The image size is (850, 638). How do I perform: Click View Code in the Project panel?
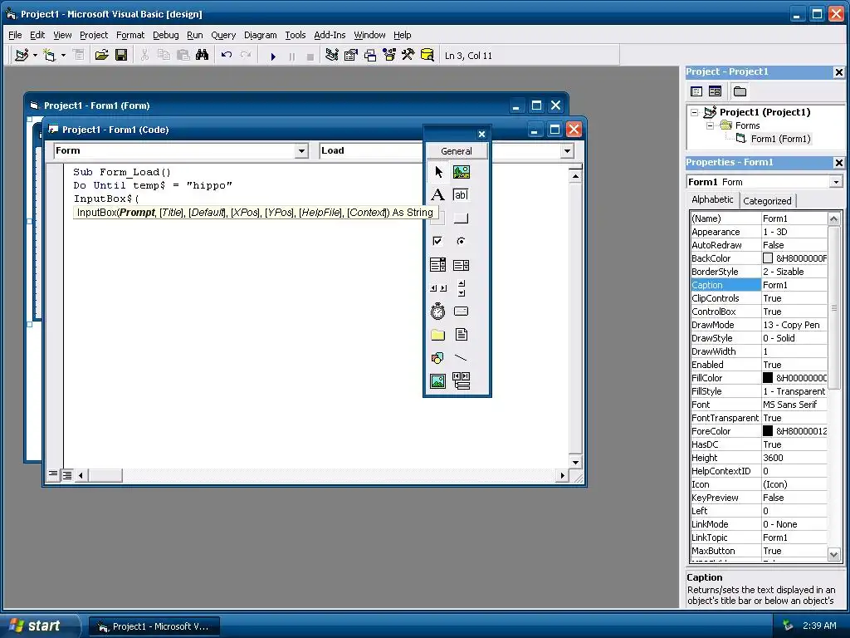[696, 91]
